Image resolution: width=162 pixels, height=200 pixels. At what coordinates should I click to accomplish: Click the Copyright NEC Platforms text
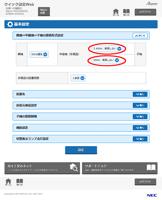pyautogui.click(x=23, y=194)
